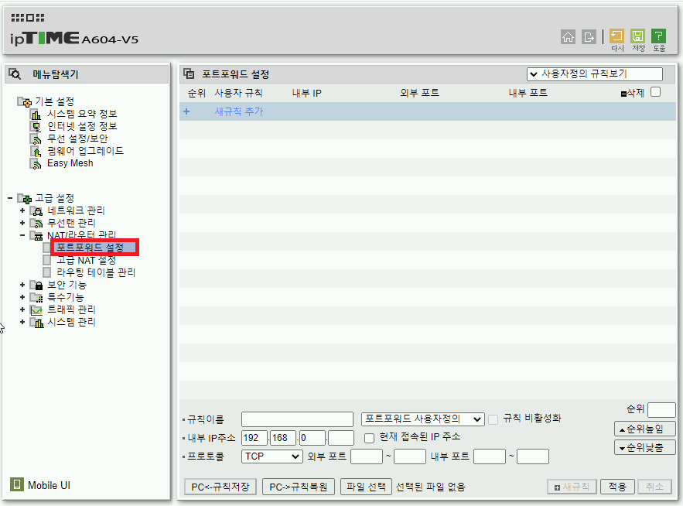Viewport: 683px width, 506px height.
Task: Collapse the 고급 설정 tree node
Action: 10,198
